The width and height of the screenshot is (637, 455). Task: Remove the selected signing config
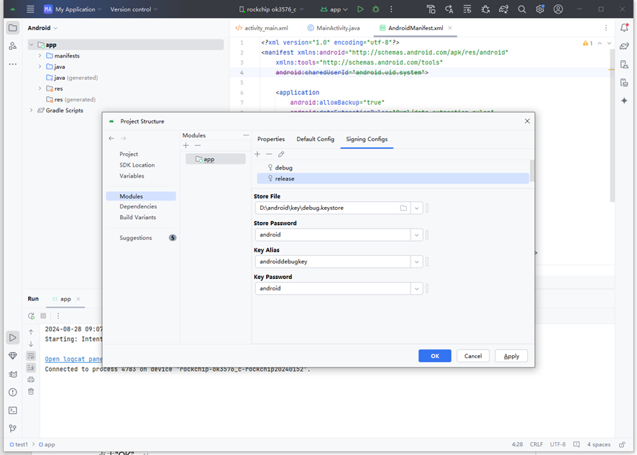click(269, 154)
